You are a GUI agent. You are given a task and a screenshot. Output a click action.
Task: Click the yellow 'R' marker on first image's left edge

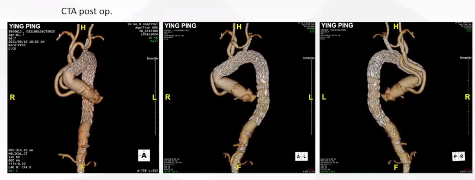(x=12, y=97)
